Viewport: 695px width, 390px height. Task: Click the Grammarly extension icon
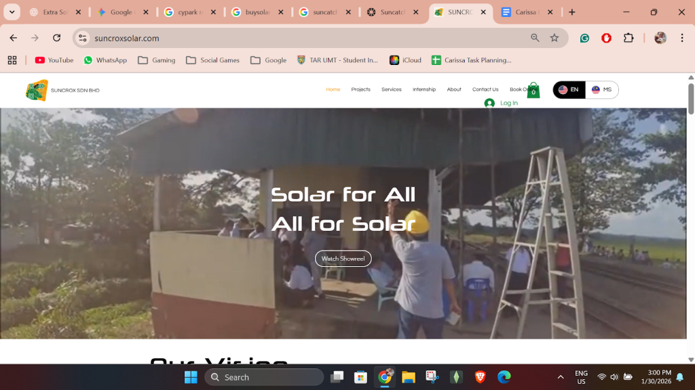[x=584, y=38]
